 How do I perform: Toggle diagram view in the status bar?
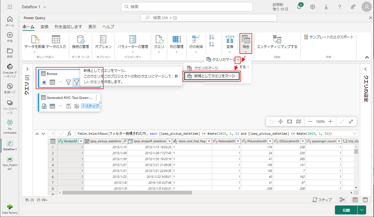click(342, 200)
